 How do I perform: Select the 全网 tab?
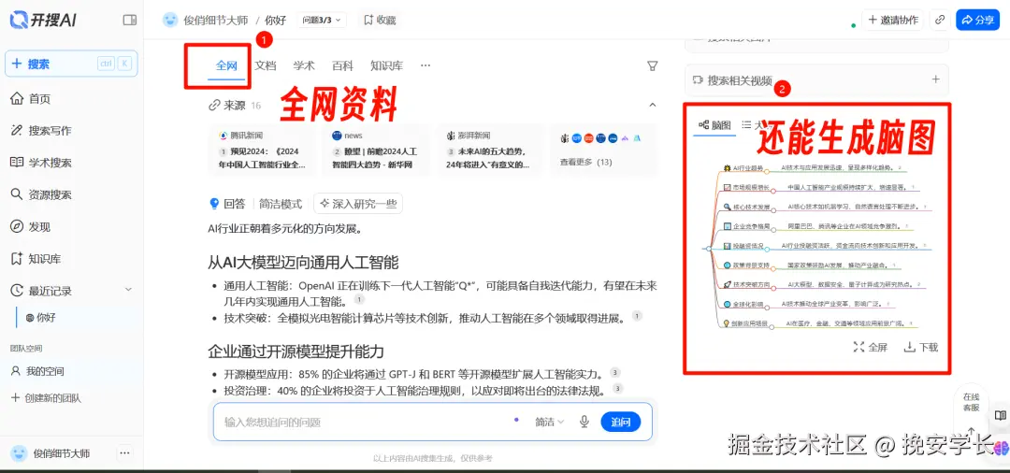[227, 65]
